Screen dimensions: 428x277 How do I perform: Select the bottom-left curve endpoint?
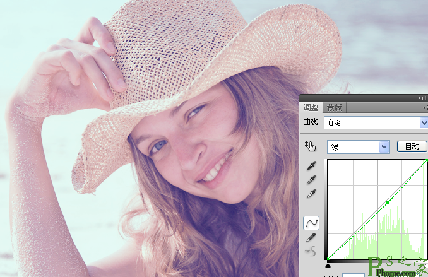(x=329, y=258)
